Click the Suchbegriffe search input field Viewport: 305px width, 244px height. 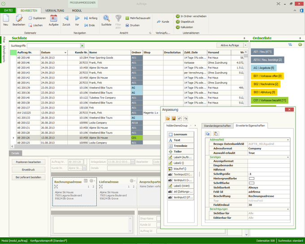click(x=53, y=46)
